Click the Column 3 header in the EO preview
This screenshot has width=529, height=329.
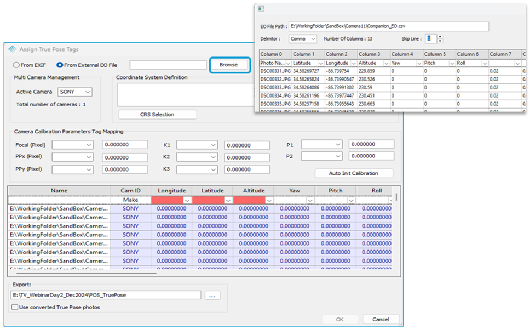coord(374,54)
